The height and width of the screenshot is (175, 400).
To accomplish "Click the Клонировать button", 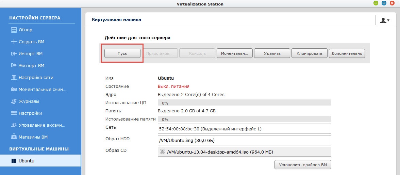I will pos(310,53).
